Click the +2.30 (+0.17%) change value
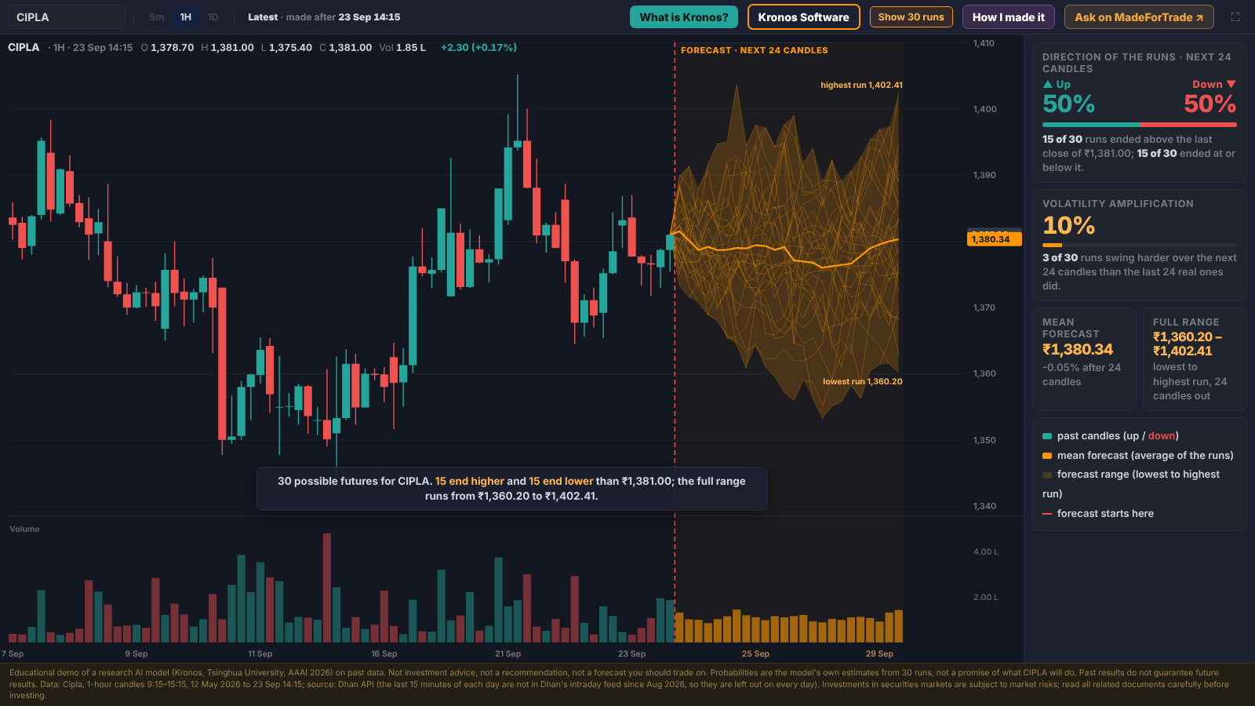The image size is (1255, 706). tap(478, 47)
